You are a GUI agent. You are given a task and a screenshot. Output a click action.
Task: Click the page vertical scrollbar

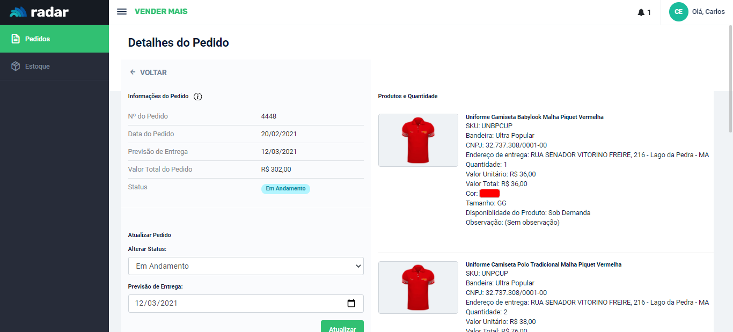(x=730, y=80)
